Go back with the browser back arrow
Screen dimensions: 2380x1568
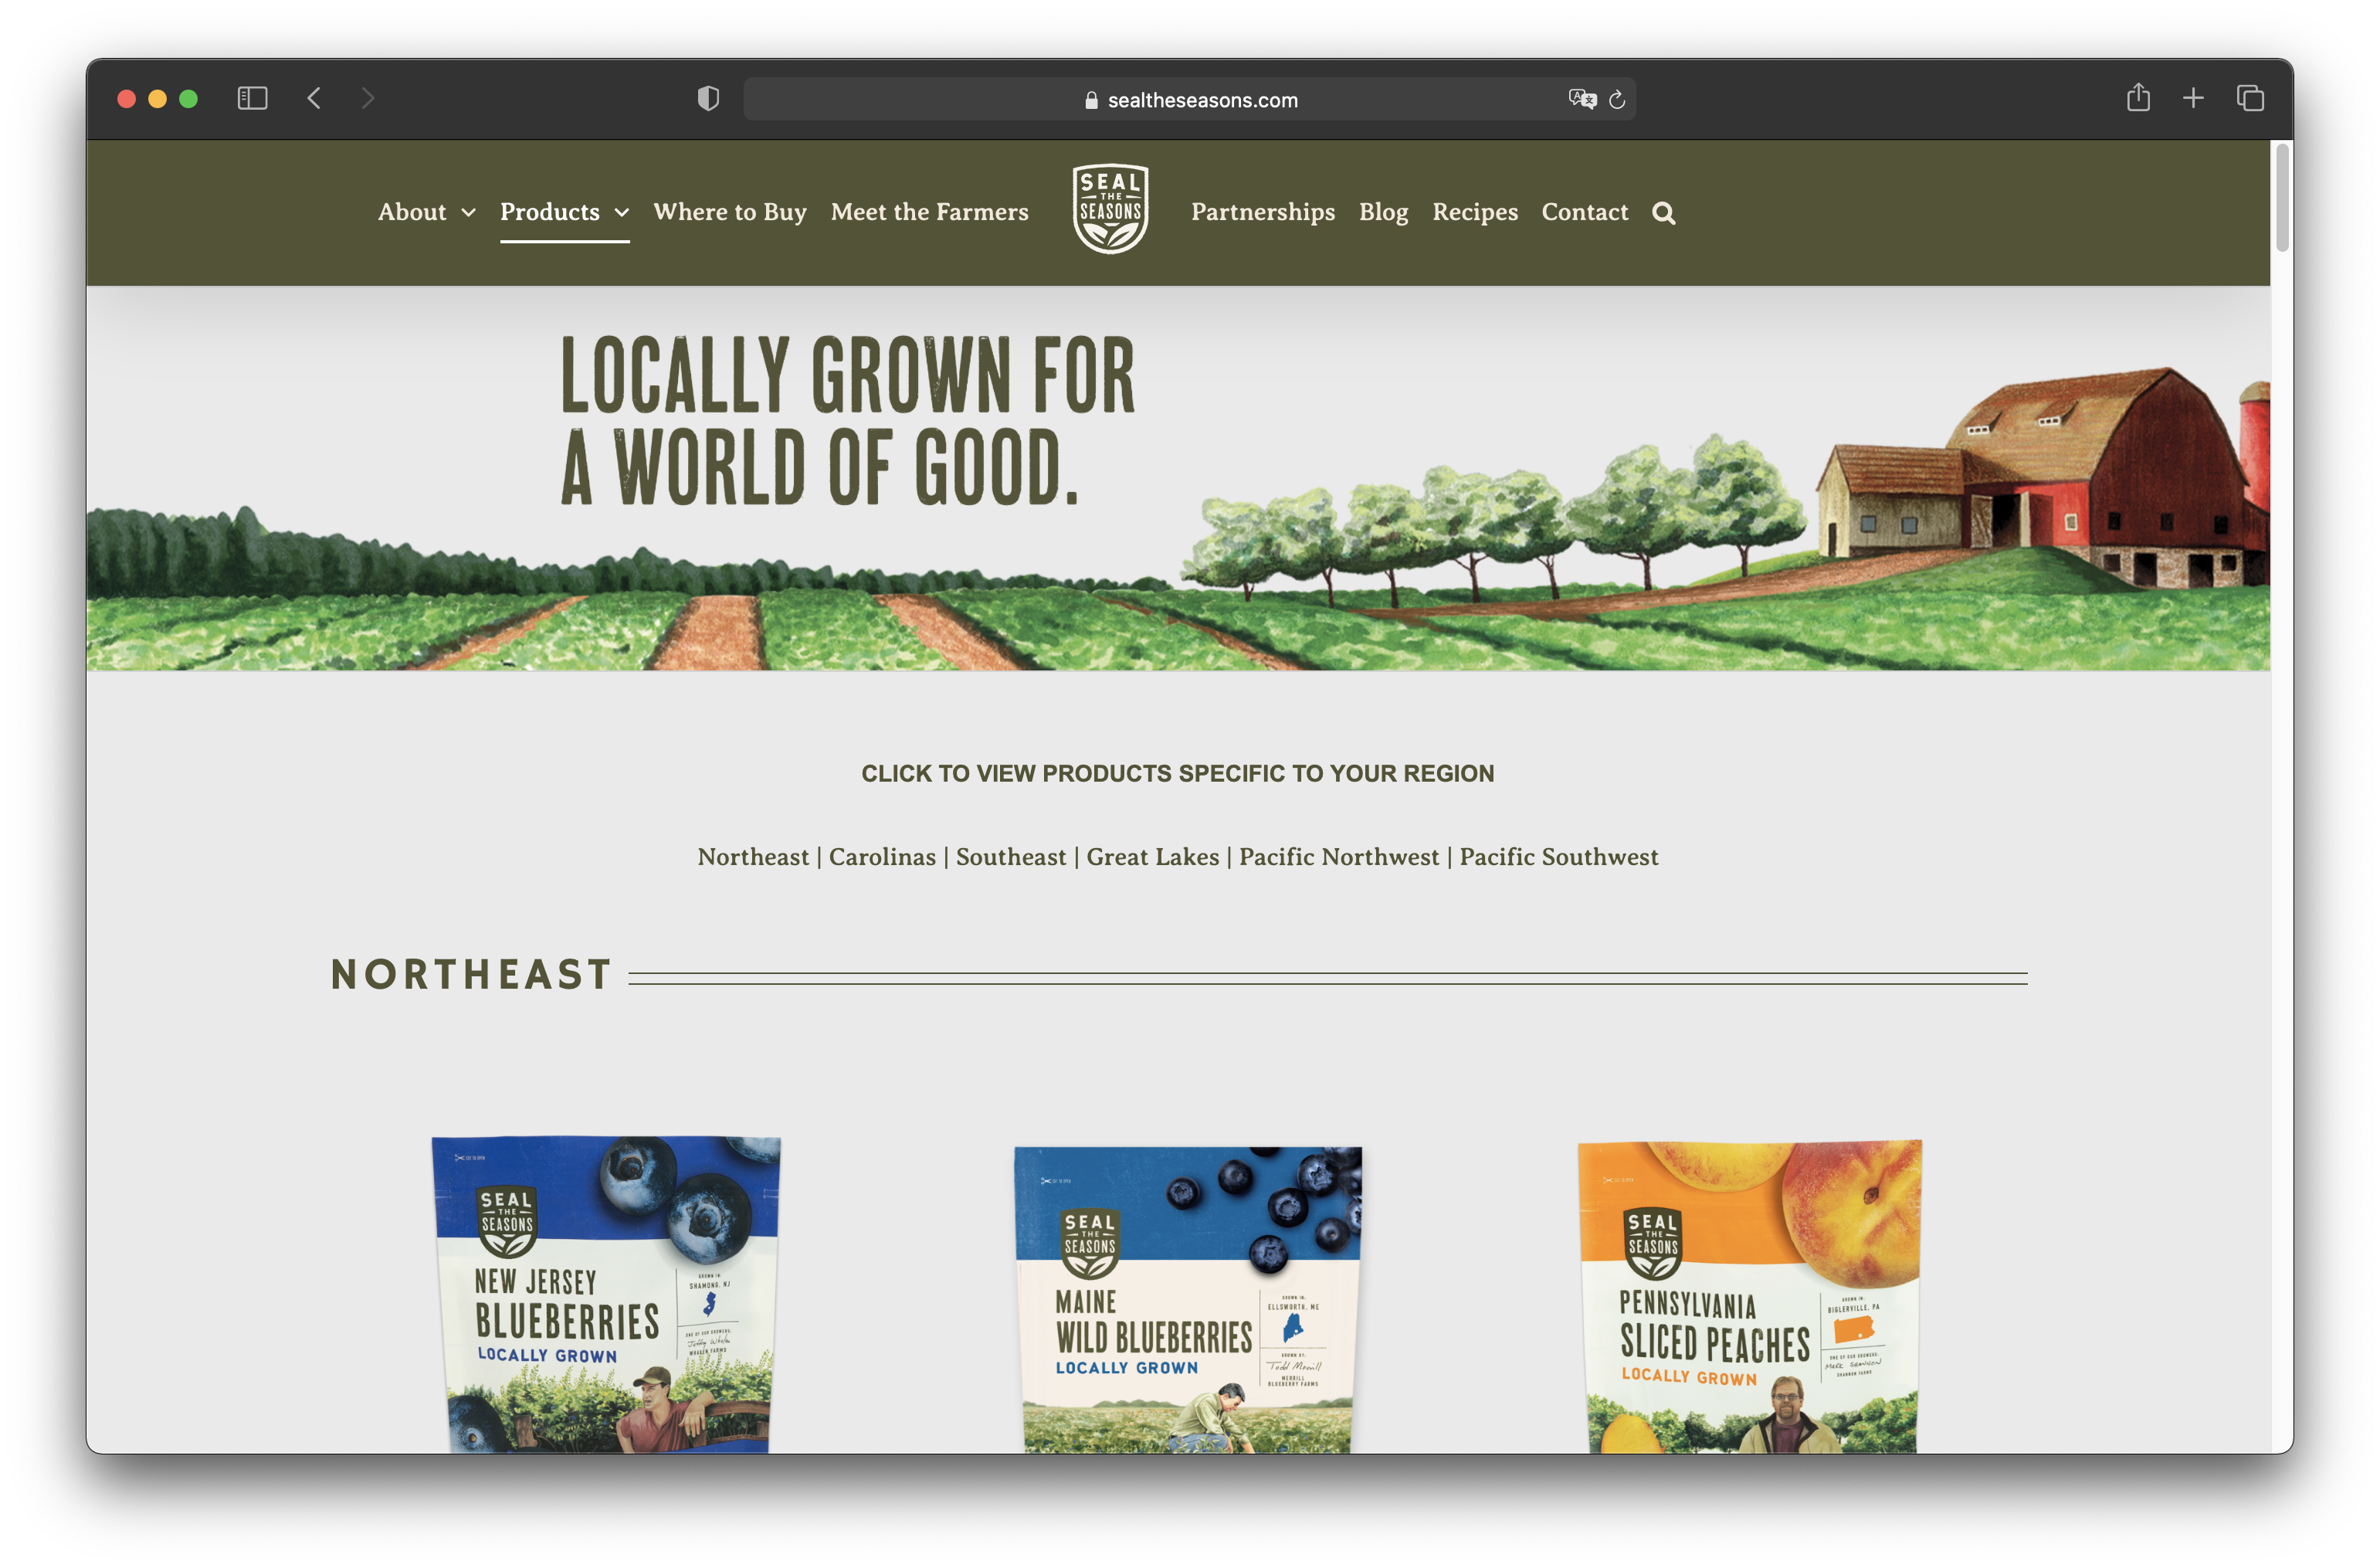click(314, 98)
